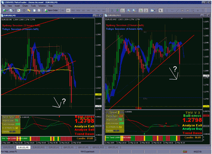The image size is (212, 154).
Task: Switch chart period to W1
Action: (x=99, y=10)
